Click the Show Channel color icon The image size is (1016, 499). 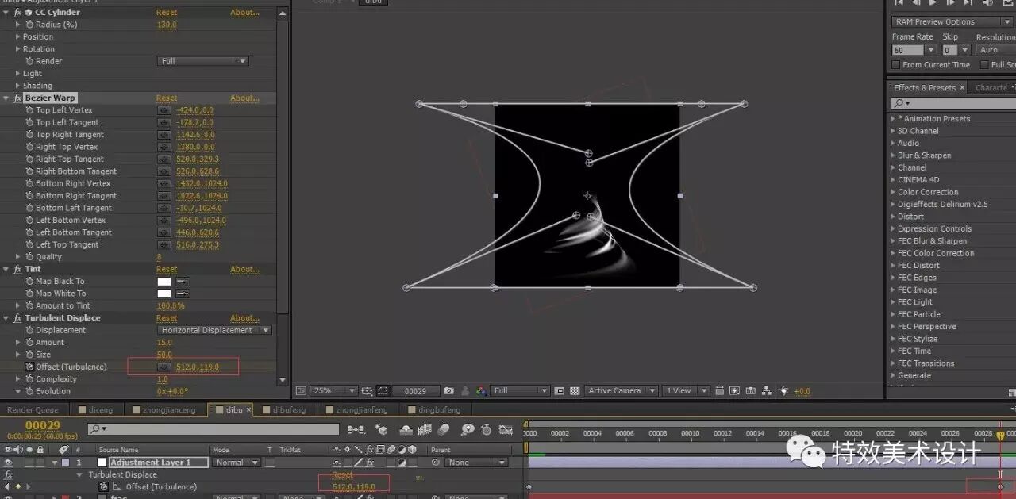481,391
